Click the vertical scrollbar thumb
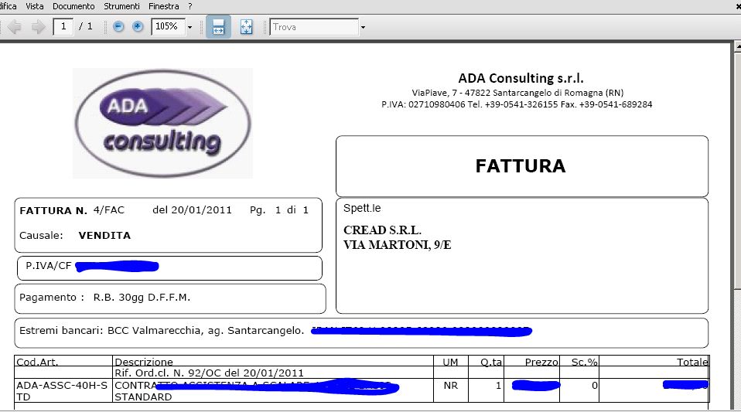 coord(737,170)
